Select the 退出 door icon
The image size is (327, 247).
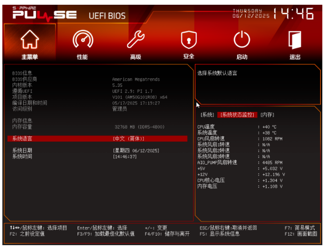(295, 40)
